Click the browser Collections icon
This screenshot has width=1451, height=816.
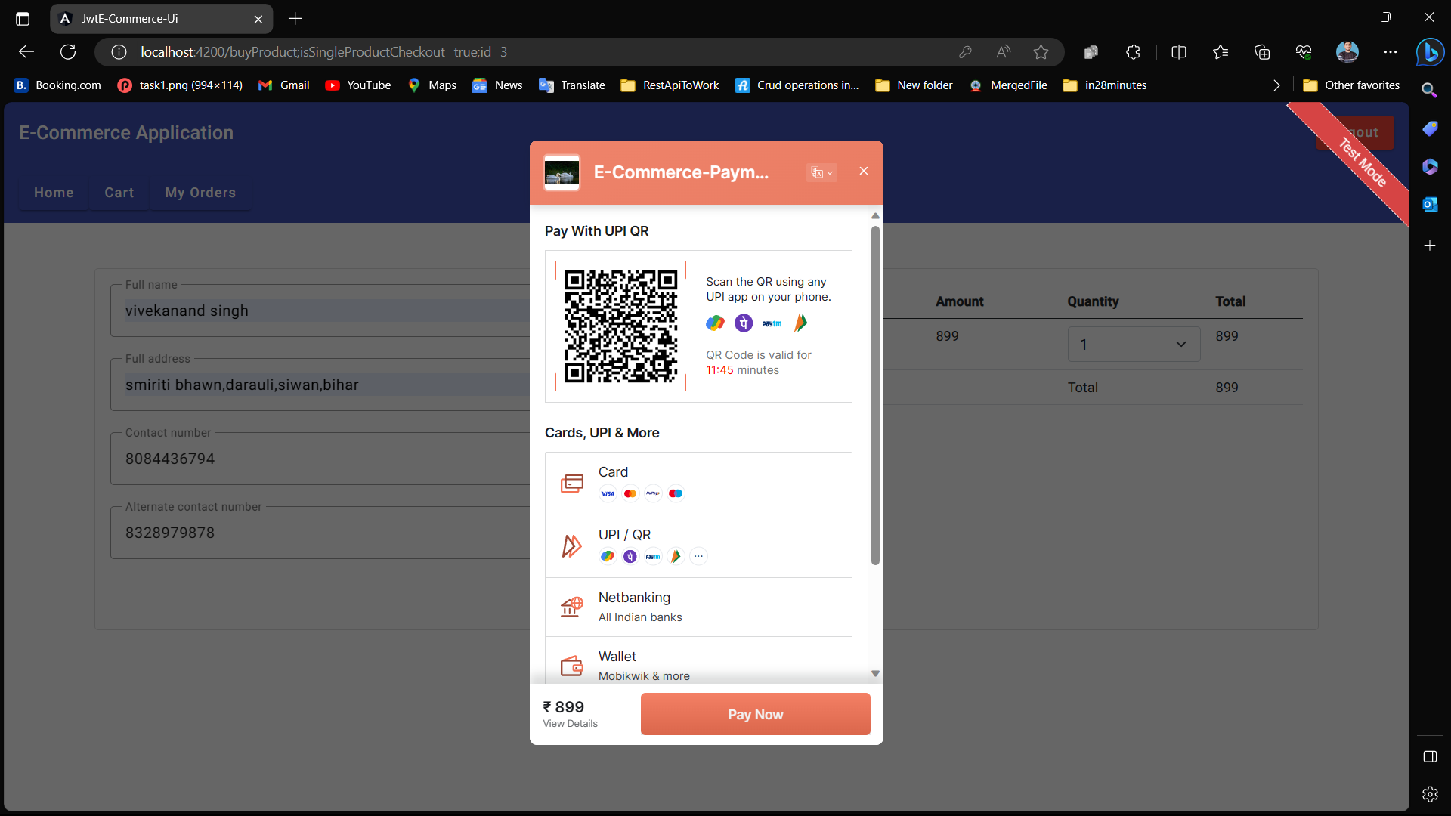[1262, 51]
